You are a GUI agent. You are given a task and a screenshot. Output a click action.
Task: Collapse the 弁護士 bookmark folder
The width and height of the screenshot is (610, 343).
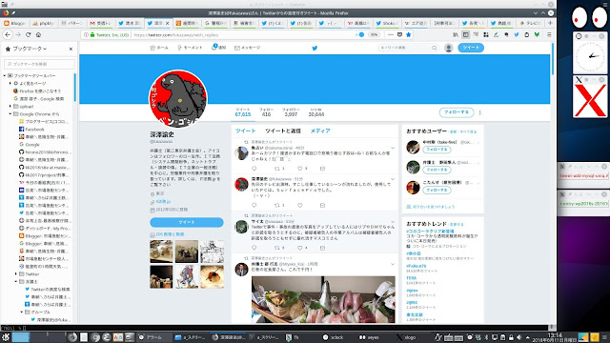[16, 282]
